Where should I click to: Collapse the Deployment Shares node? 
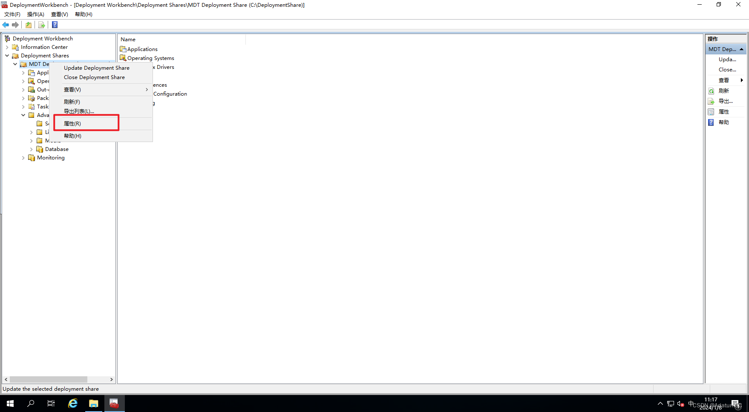(7, 56)
